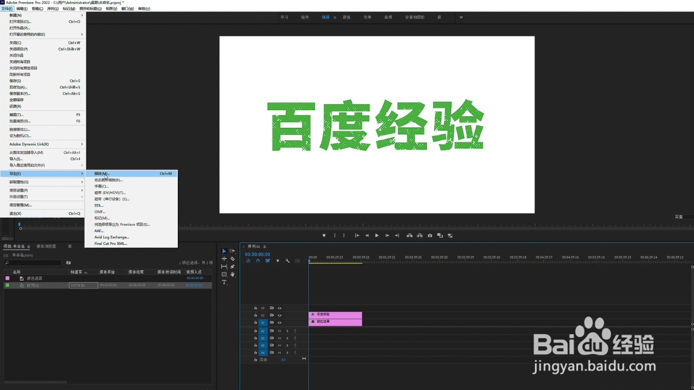Toggle Linked Selection in timeline
Viewport: 694px width, 390px height.
click(x=268, y=261)
